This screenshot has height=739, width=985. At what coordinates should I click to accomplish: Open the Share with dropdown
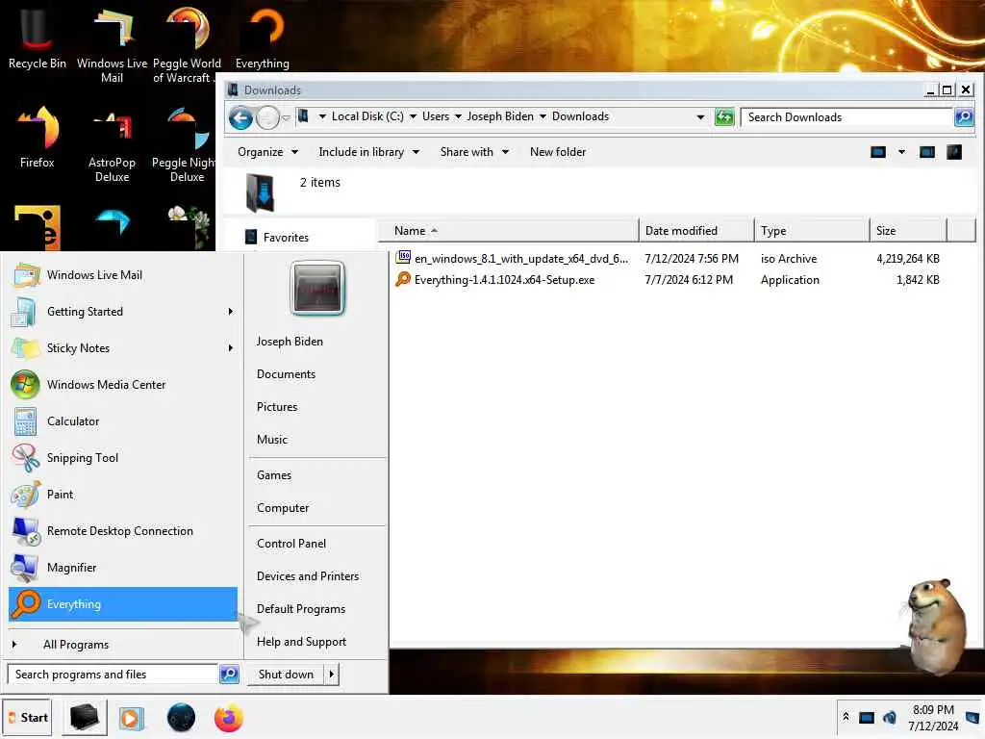click(474, 152)
